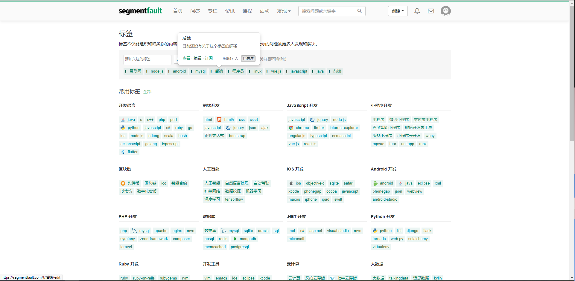Screen dimensions: 575x281
Task: Click the Java logo in Android 开发 section
Action: 400,183
